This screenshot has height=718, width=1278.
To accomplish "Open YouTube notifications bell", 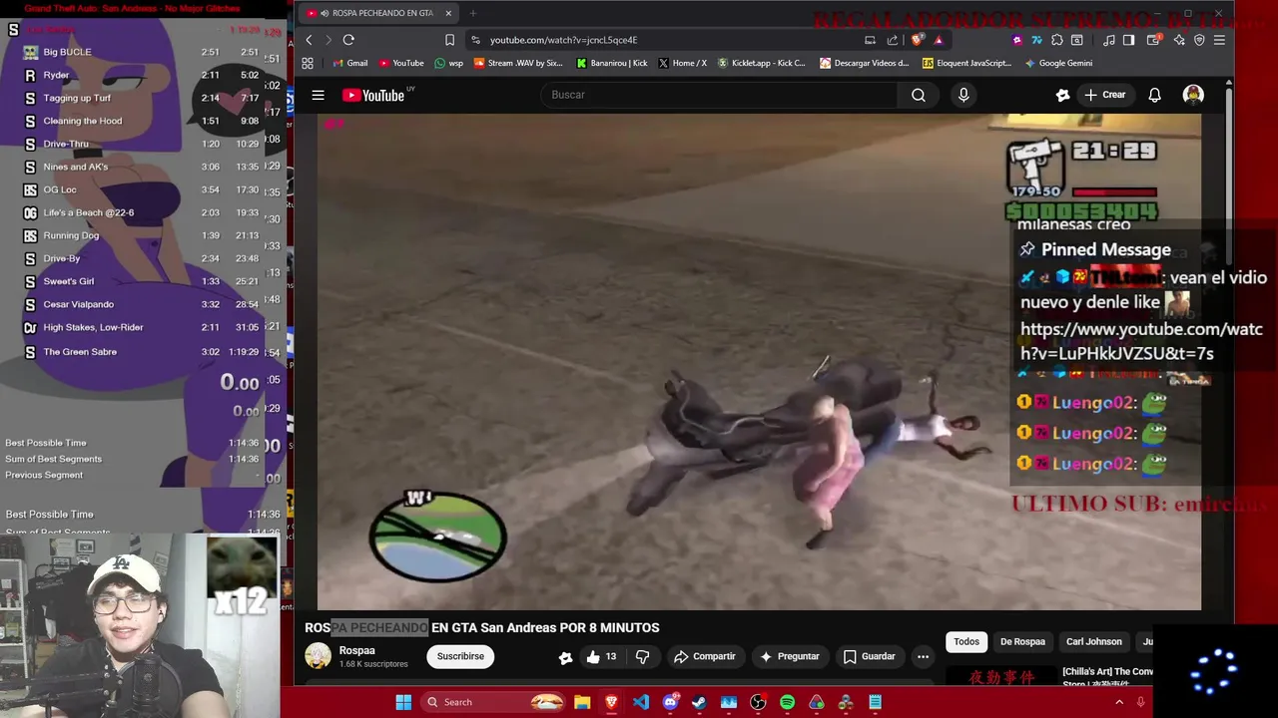I will pos(1154,95).
